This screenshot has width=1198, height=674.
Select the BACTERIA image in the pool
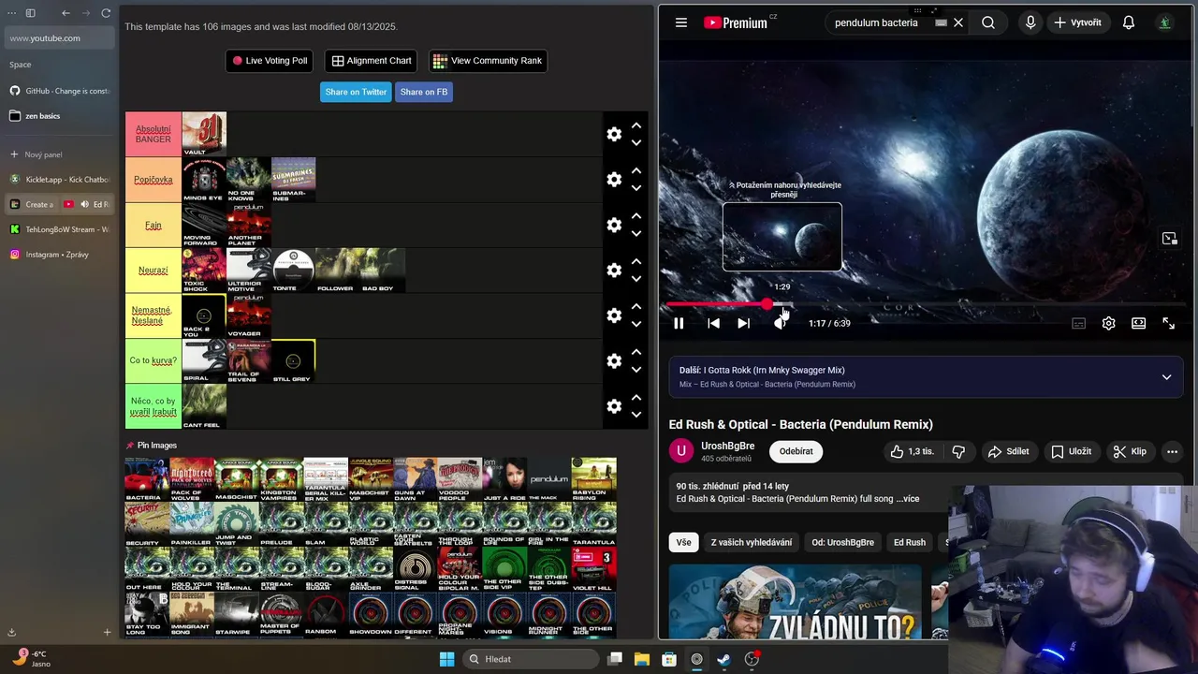[x=147, y=479]
